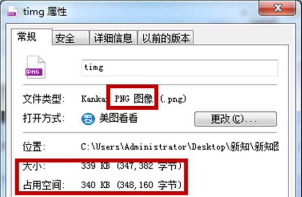
Task: Click the PNG file icon in title bar
Action: coord(12,12)
